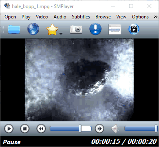
Task: Click the toolbar drag handle grip
Action: click(x=2, y=29)
